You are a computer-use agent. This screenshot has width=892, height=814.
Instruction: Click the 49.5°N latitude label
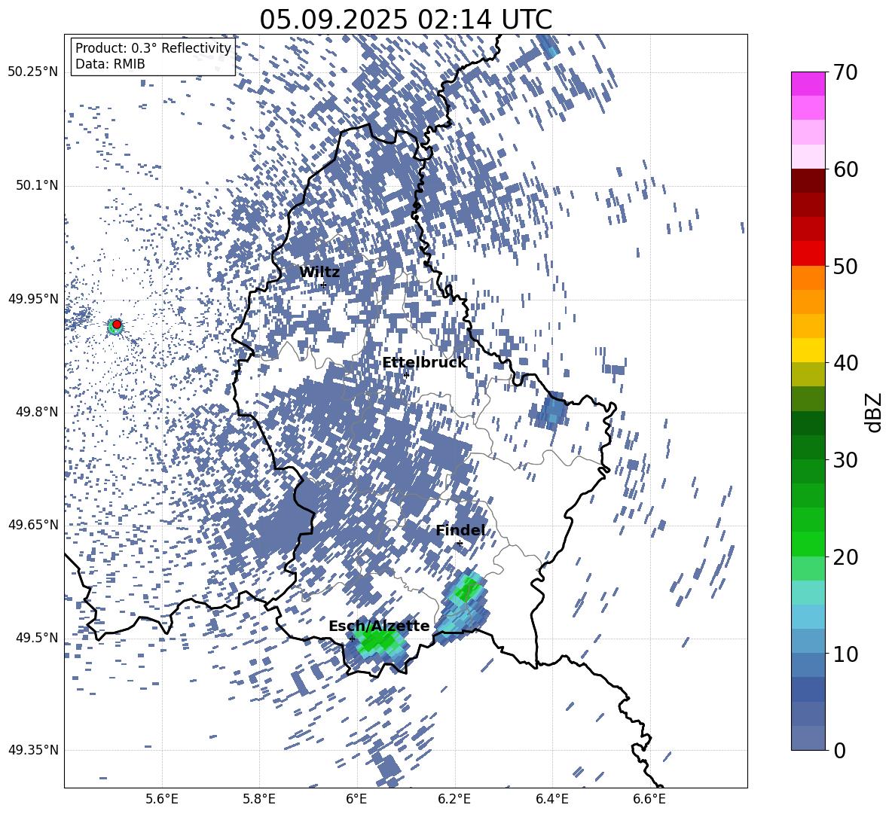click(37, 637)
